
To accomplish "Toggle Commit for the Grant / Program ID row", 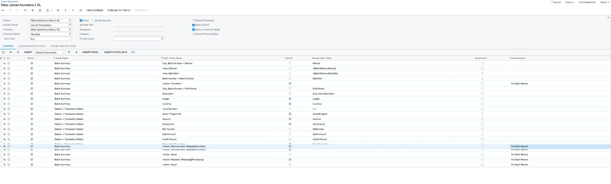I will [x=290, y=114].
